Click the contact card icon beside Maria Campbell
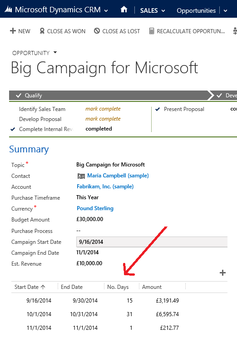 click(81, 176)
